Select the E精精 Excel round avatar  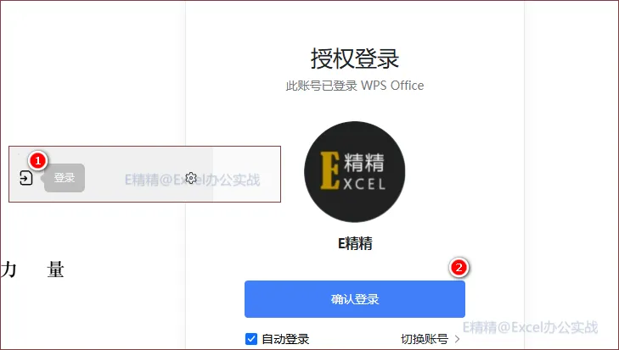pos(355,172)
